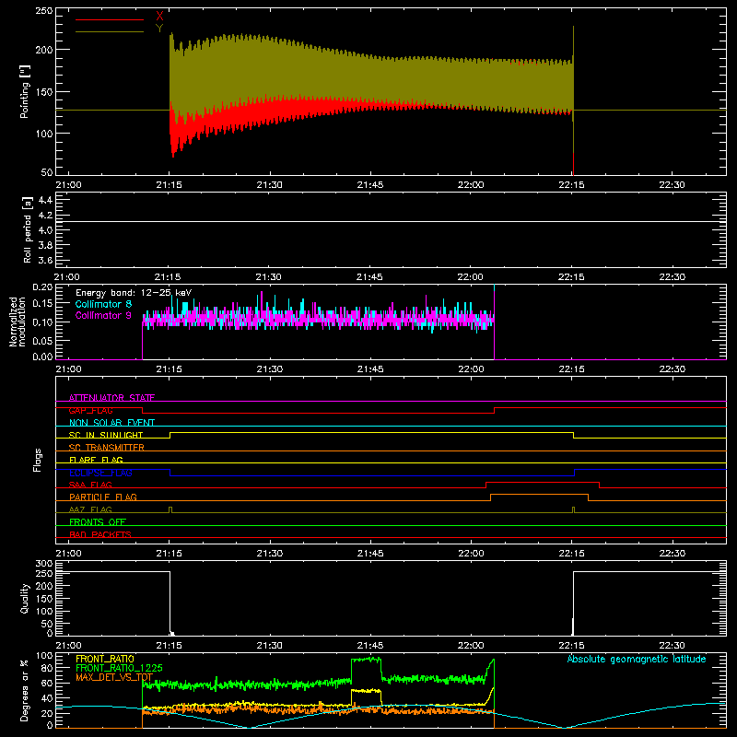Click the 0.05 tick on the modulation axis
The width and height of the screenshot is (737, 737).
(x=42, y=340)
